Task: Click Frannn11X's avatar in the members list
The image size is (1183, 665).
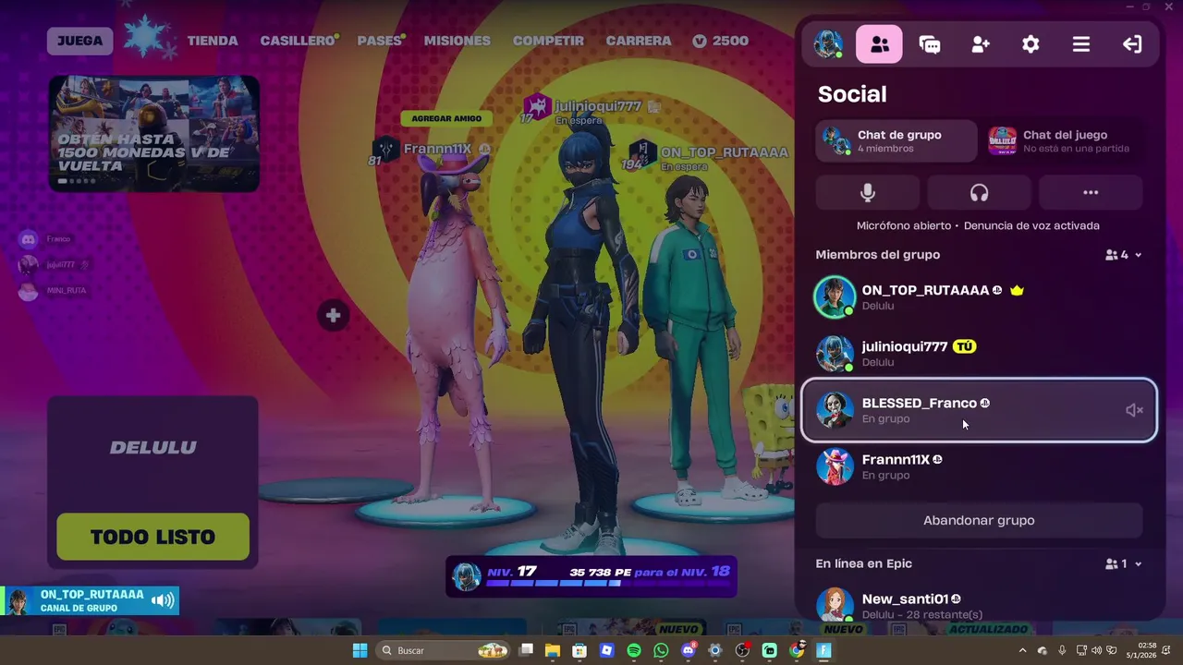Action: point(835,466)
